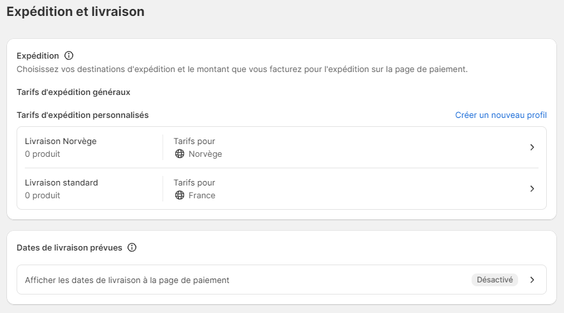Open Livraison standard profile via its chevron arrow

coord(532,189)
